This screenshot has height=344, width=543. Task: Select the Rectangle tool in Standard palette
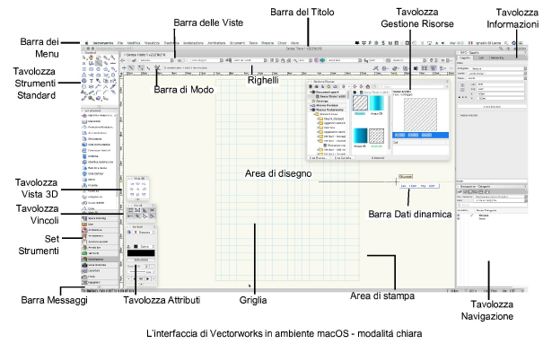pyautogui.click(x=84, y=69)
